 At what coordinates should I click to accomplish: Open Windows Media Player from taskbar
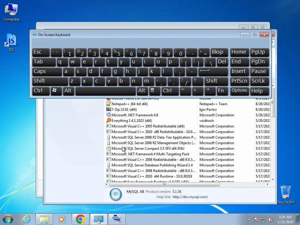62,219
